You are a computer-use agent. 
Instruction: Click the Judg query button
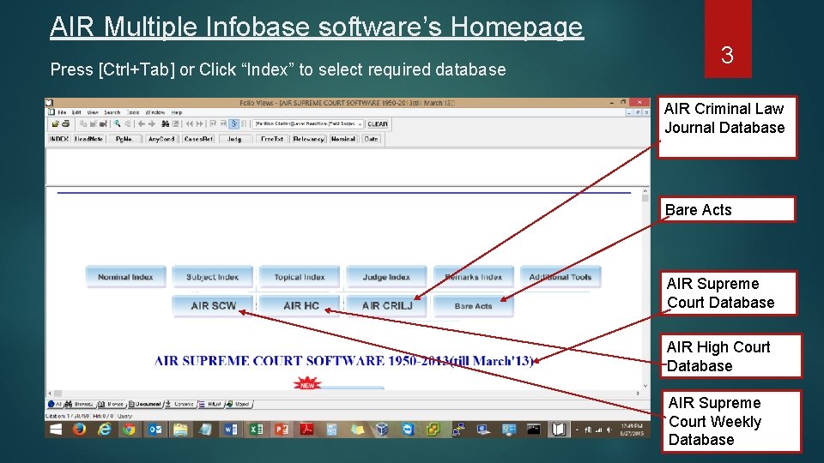point(234,139)
